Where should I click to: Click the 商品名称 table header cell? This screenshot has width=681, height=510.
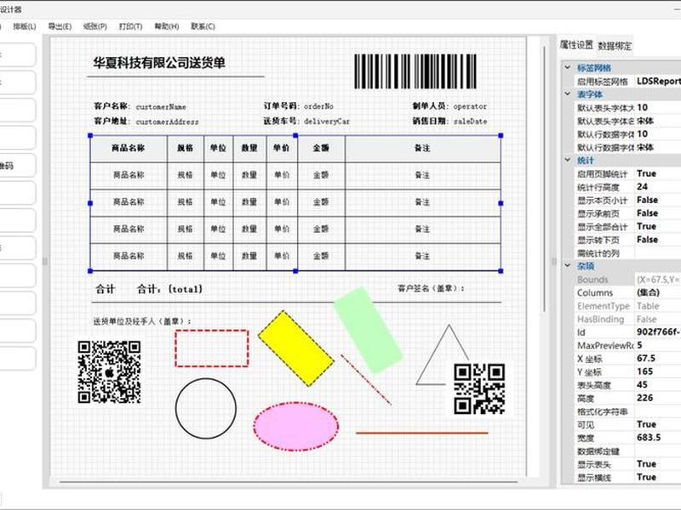pyautogui.click(x=129, y=148)
